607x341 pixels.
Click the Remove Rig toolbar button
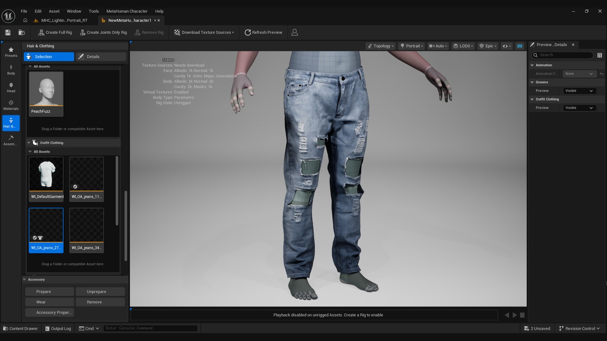(149, 32)
